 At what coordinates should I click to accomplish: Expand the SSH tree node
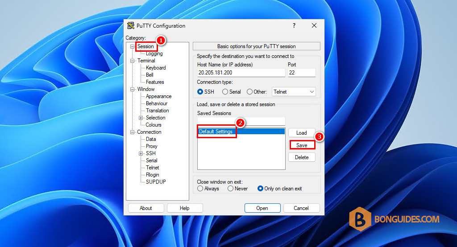(x=141, y=153)
